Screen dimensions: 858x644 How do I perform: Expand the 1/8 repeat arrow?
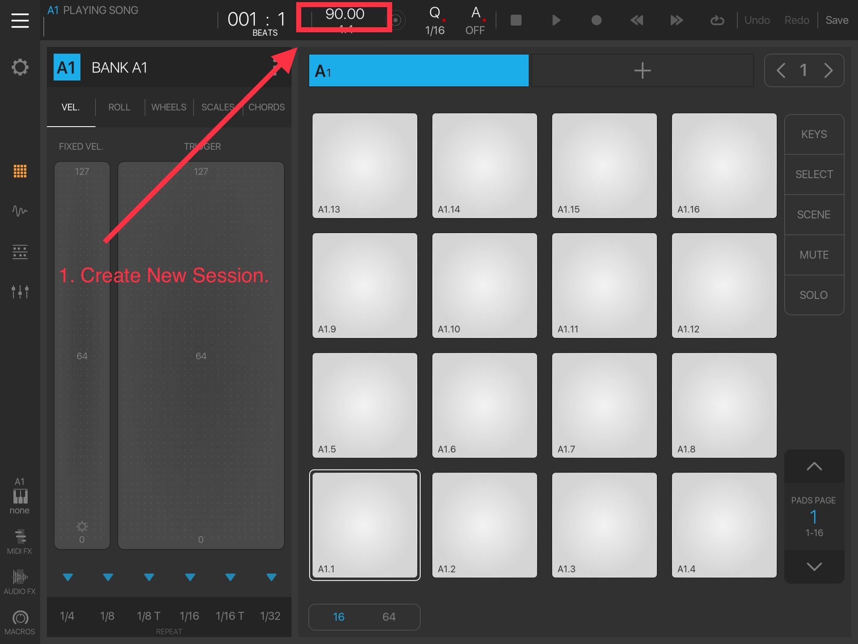click(108, 577)
